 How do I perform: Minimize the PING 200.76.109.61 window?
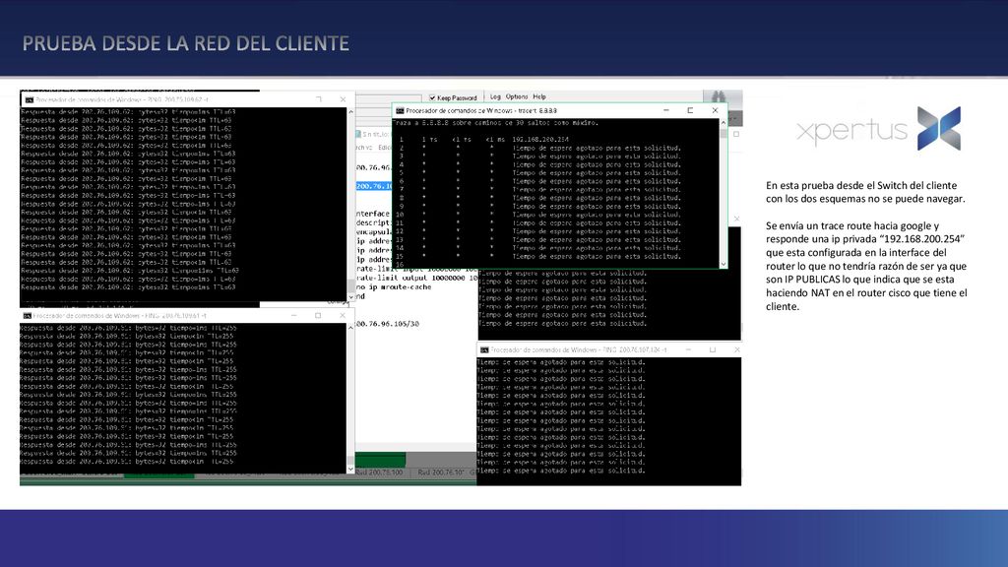pyautogui.click(x=293, y=316)
